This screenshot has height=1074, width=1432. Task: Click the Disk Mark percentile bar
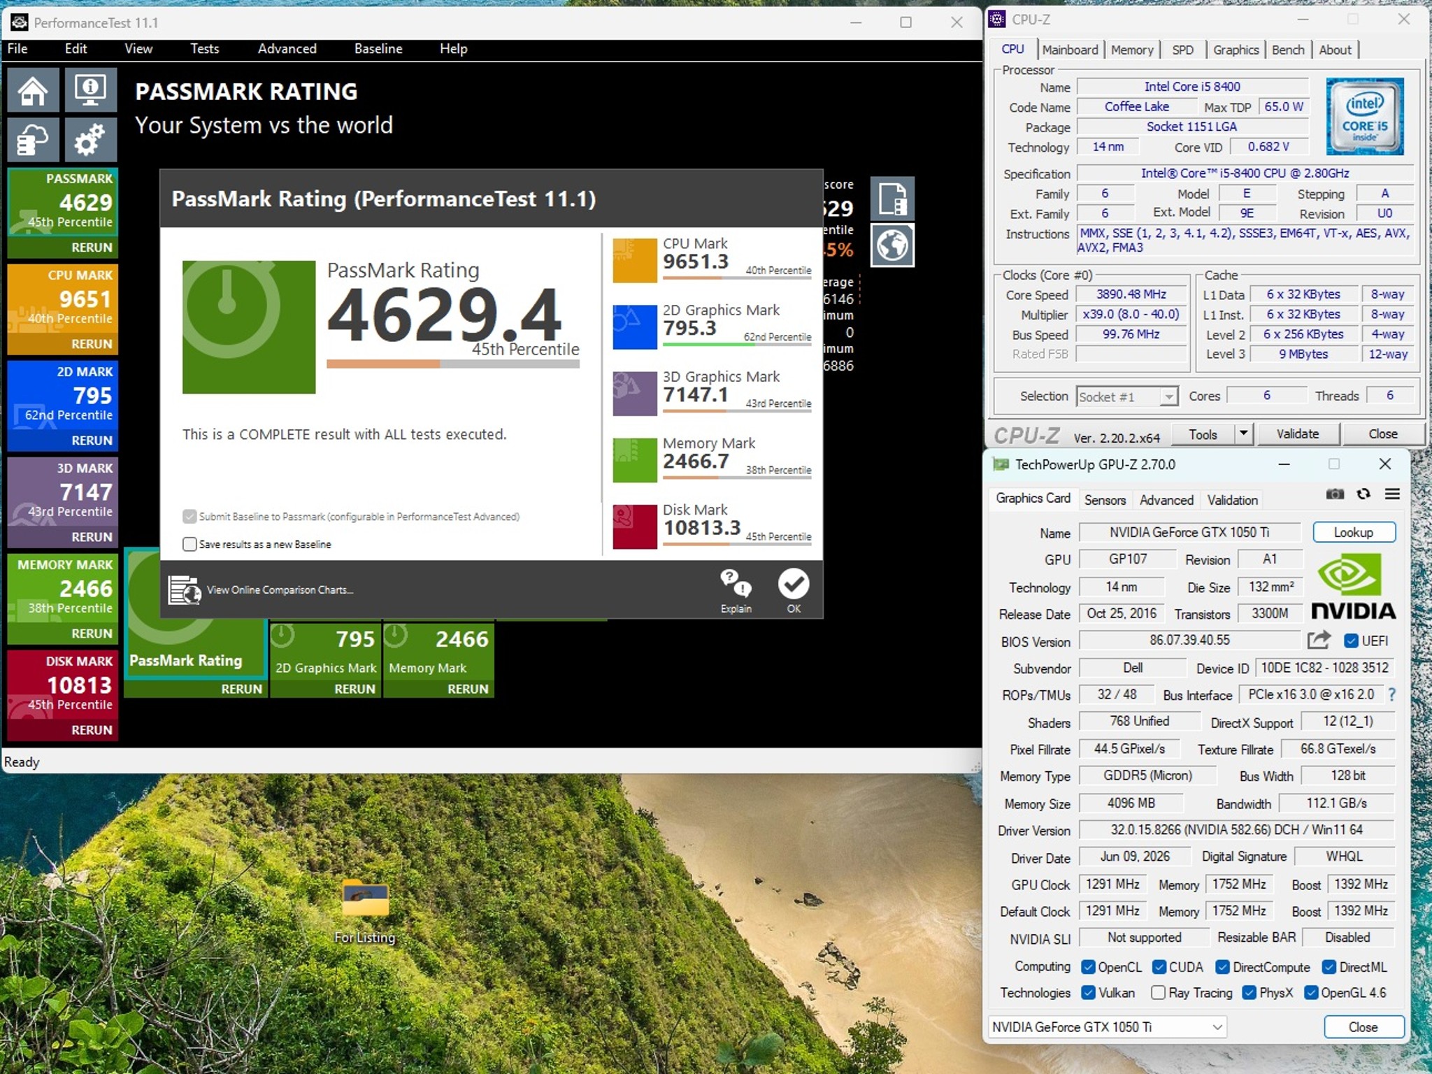pos(737,543)
